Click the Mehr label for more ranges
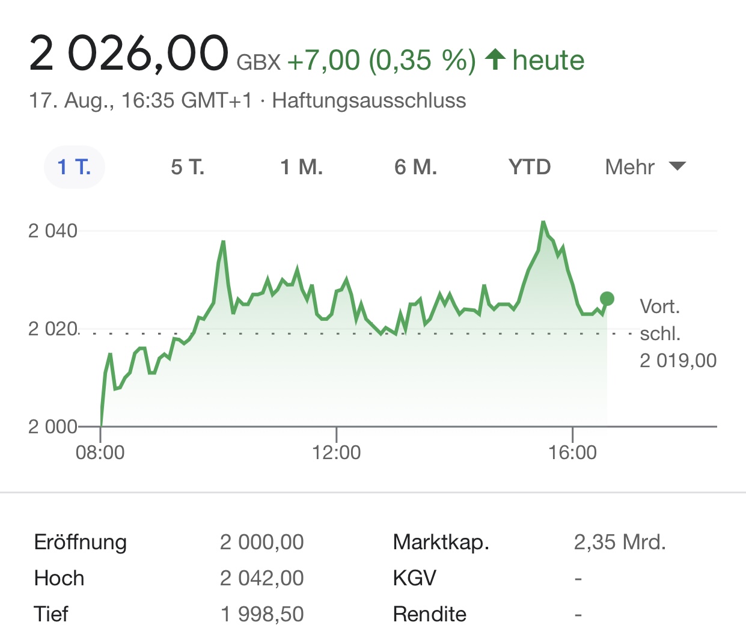This screenshot has width=746, height=640. (x=629, y=166)
